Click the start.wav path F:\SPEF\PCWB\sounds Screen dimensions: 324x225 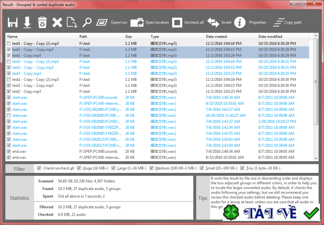coord(98,97)
